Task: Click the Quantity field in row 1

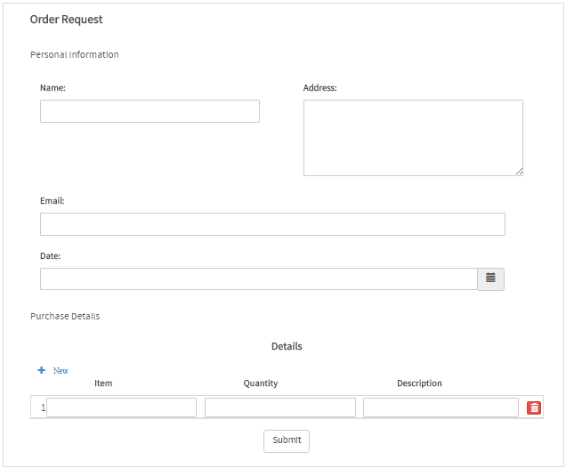Action: pos(279,407)
